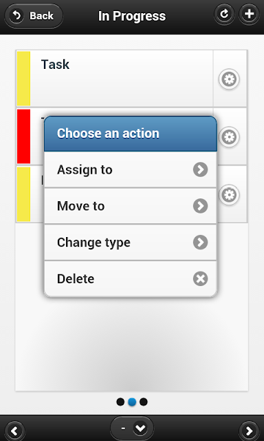The width and height of the screenshot is (264, 441).
Task: Open the bottom dropdown with dash label
Action: tap(132, 429)
